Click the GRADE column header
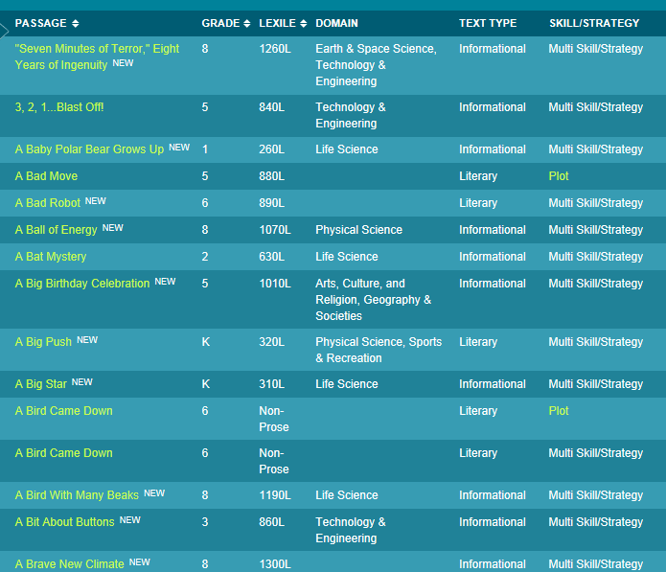This screenshot has height=572, width=666. tap(220, 23)
